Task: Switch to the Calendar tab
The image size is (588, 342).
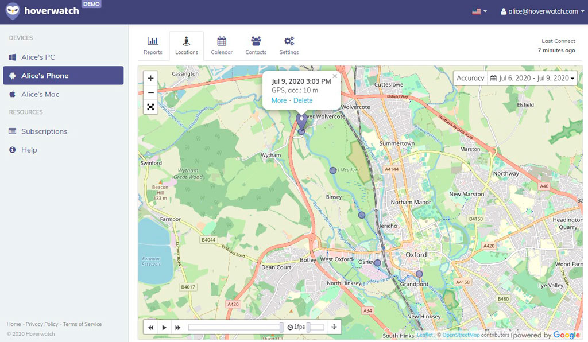Action: coord(222,45)
